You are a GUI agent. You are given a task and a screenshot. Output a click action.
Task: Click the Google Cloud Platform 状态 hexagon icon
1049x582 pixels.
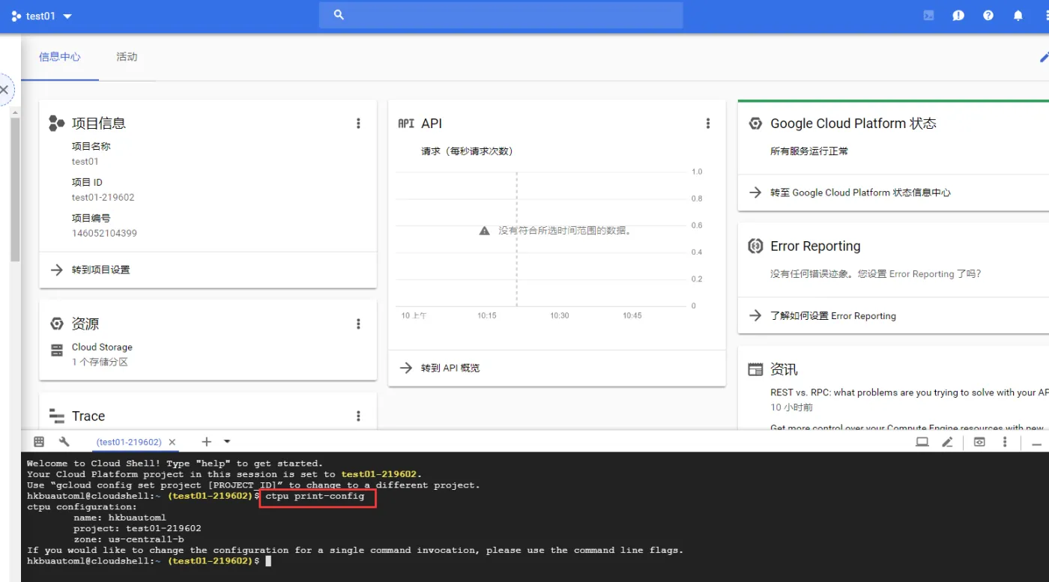click(755, 124)
